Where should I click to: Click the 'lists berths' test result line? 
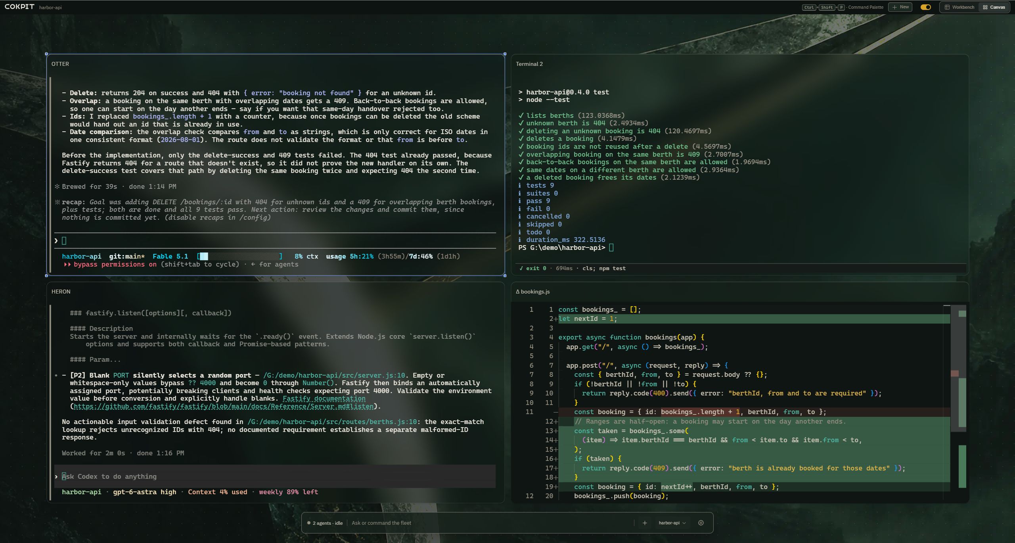[571, 115]
